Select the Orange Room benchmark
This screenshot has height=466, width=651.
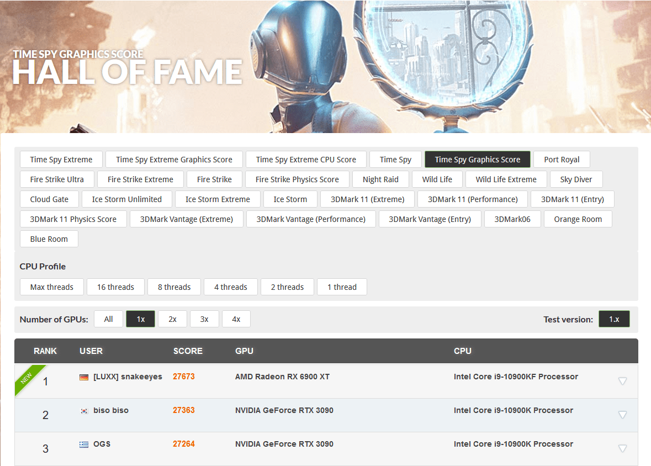coord(578,219)
